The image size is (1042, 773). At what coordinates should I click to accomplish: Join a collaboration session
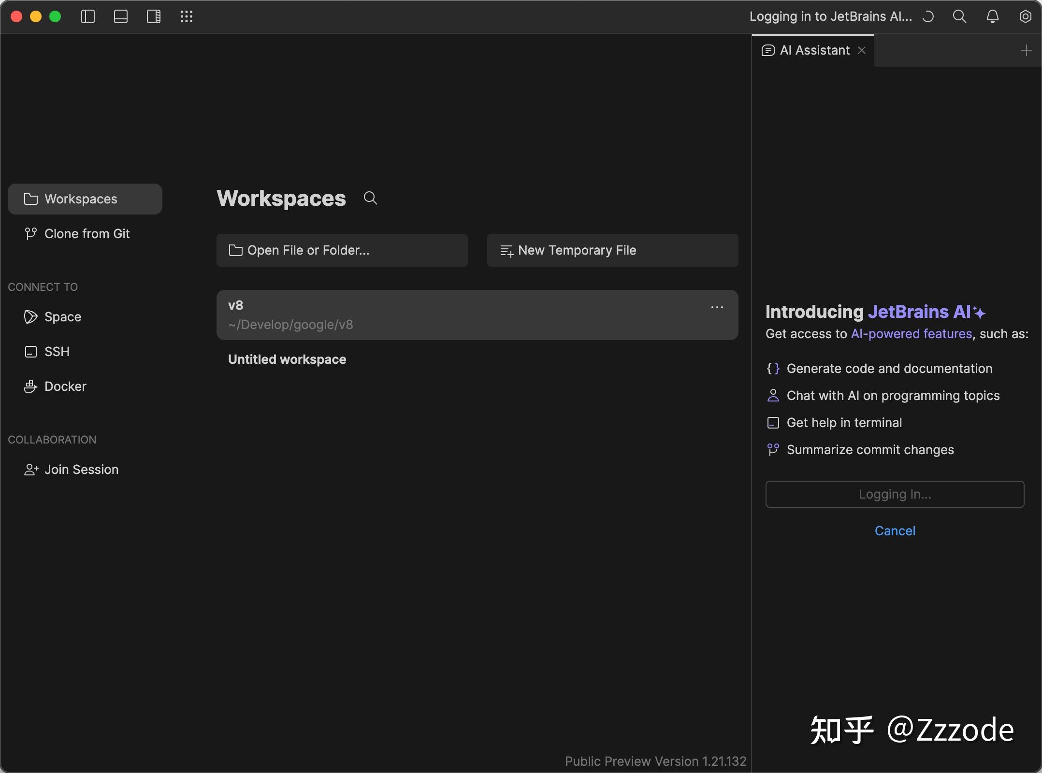(x=81, y=469)
